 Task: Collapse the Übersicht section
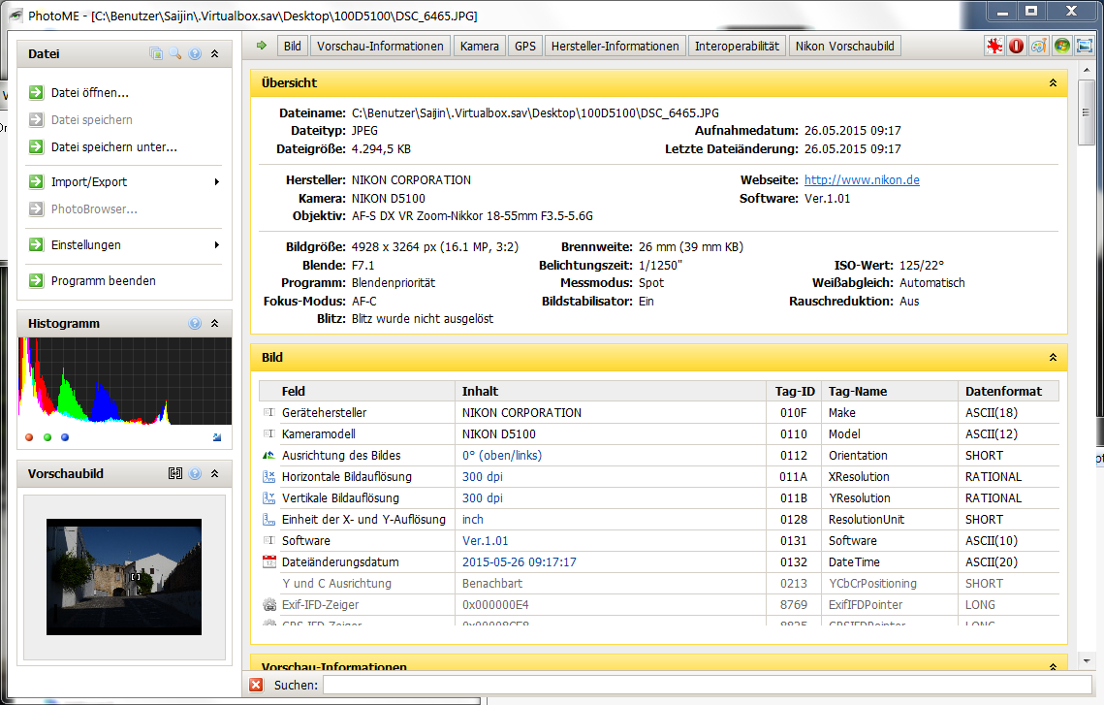pyautogui.click(x=1053, y=83)
